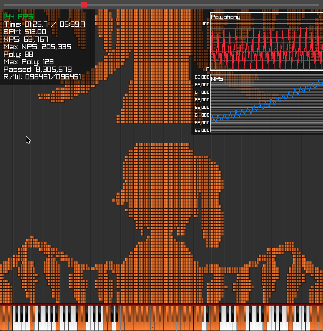Click the 62,000 label on NPS axis
The height and width of the screenshot is (331, 323).
click(202, 130)
